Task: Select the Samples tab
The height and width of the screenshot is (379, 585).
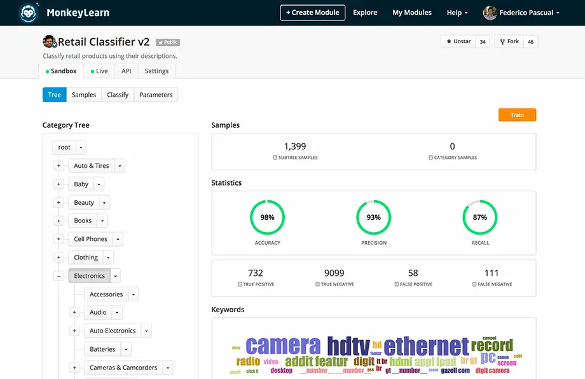Action: point(84,95)
